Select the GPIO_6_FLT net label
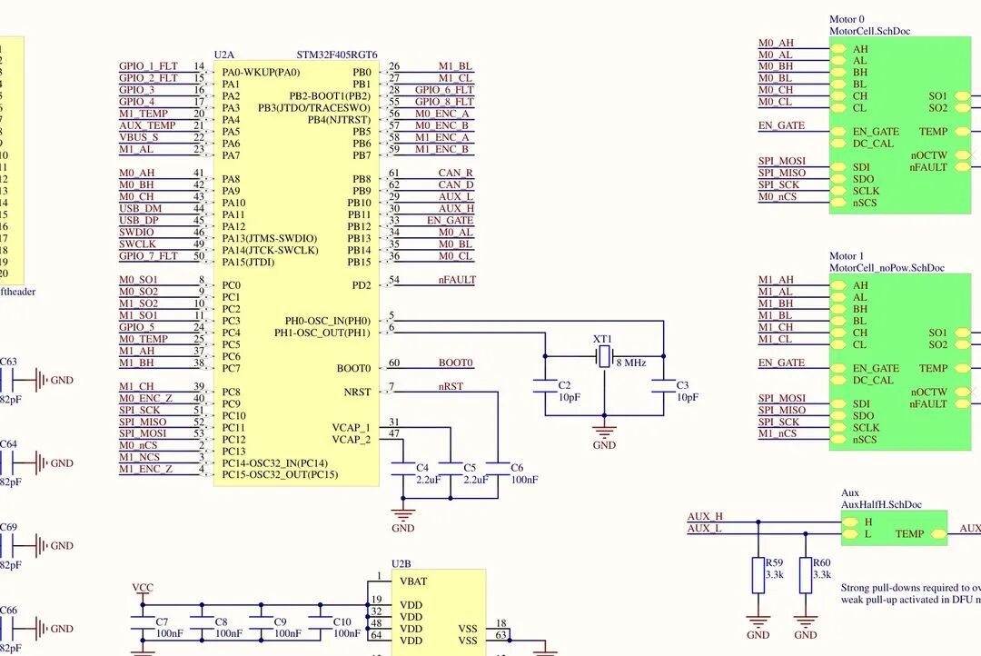 point(444,90)
